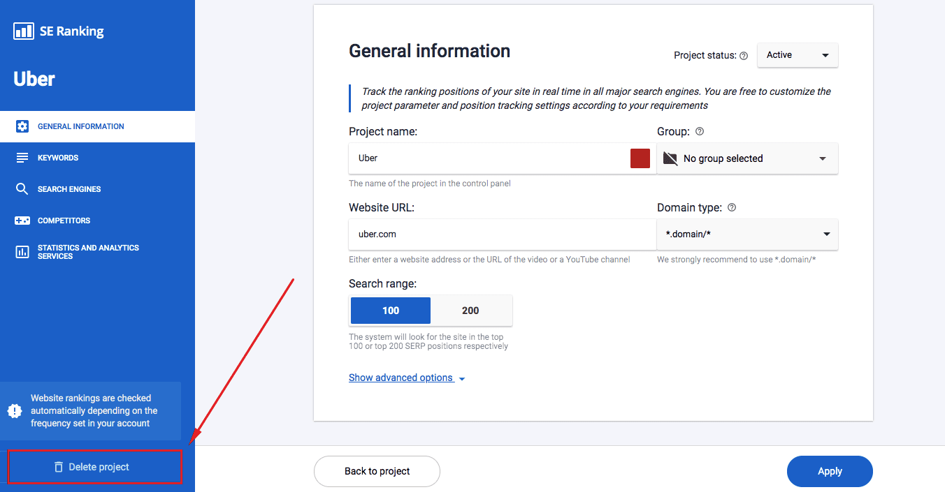Viewport: 945px width, 492px height.
Task: Click the Project status help icon
Action: pyautogui.click(x=744, y=56)
